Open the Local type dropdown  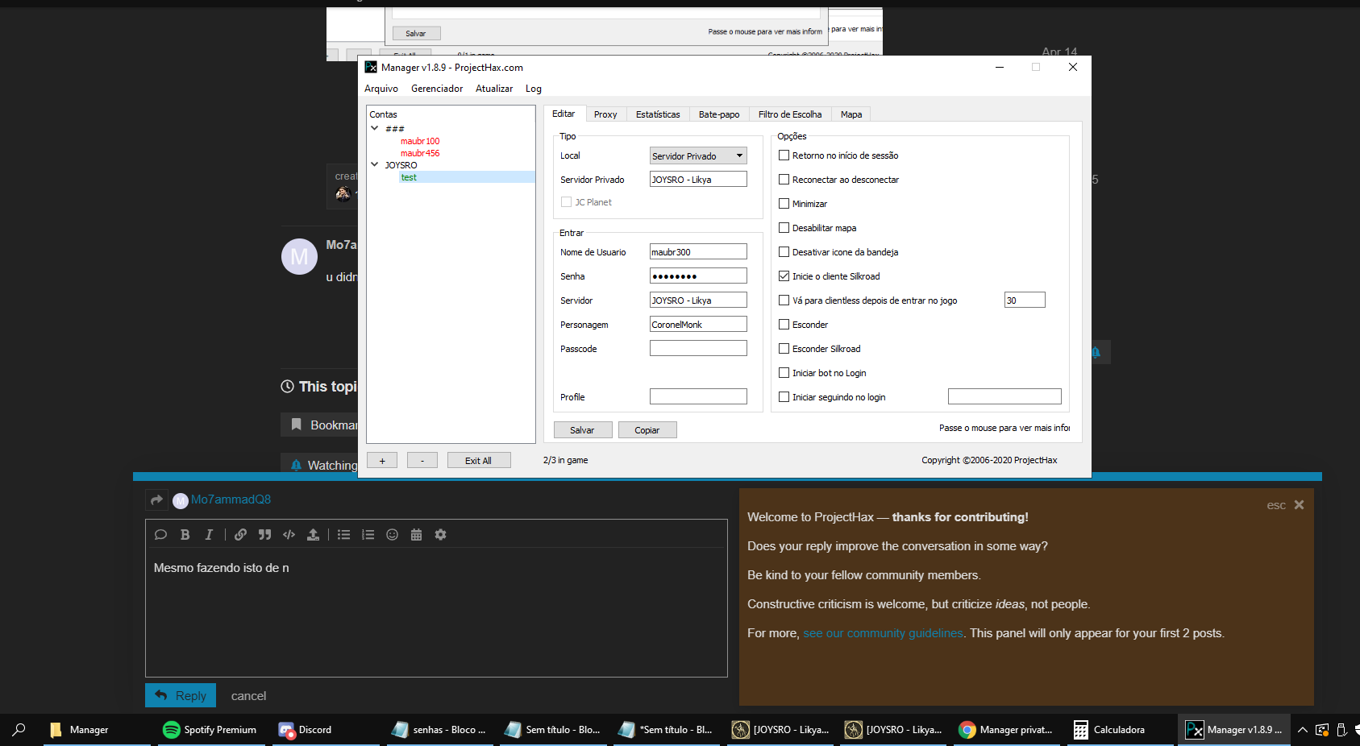[698, 156]
